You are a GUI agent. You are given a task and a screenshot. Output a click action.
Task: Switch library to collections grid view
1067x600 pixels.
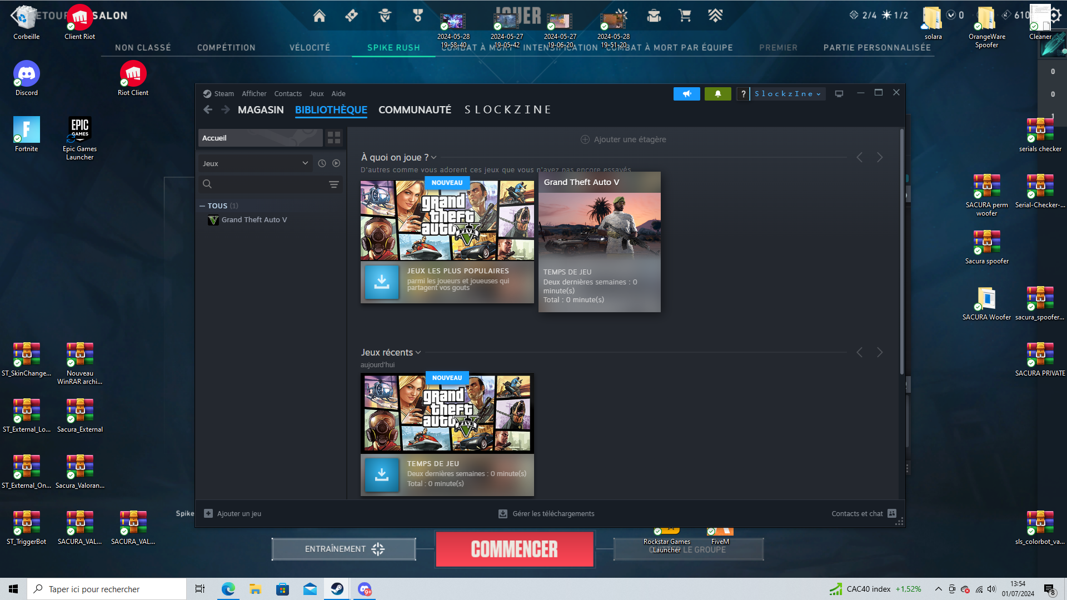point(334,138)
